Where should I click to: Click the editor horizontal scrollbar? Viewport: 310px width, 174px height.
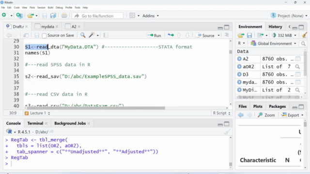click(96, 108)
